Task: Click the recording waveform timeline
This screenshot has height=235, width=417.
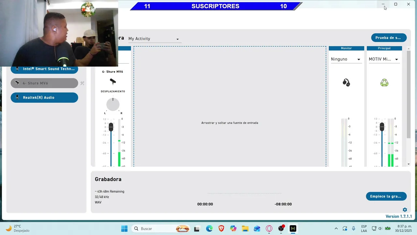Action: [244, 193]
